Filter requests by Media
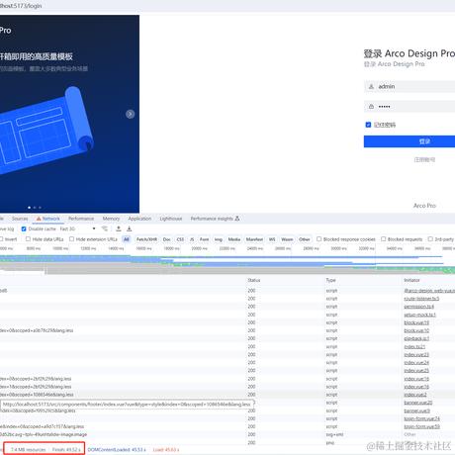 coord(234,239)
